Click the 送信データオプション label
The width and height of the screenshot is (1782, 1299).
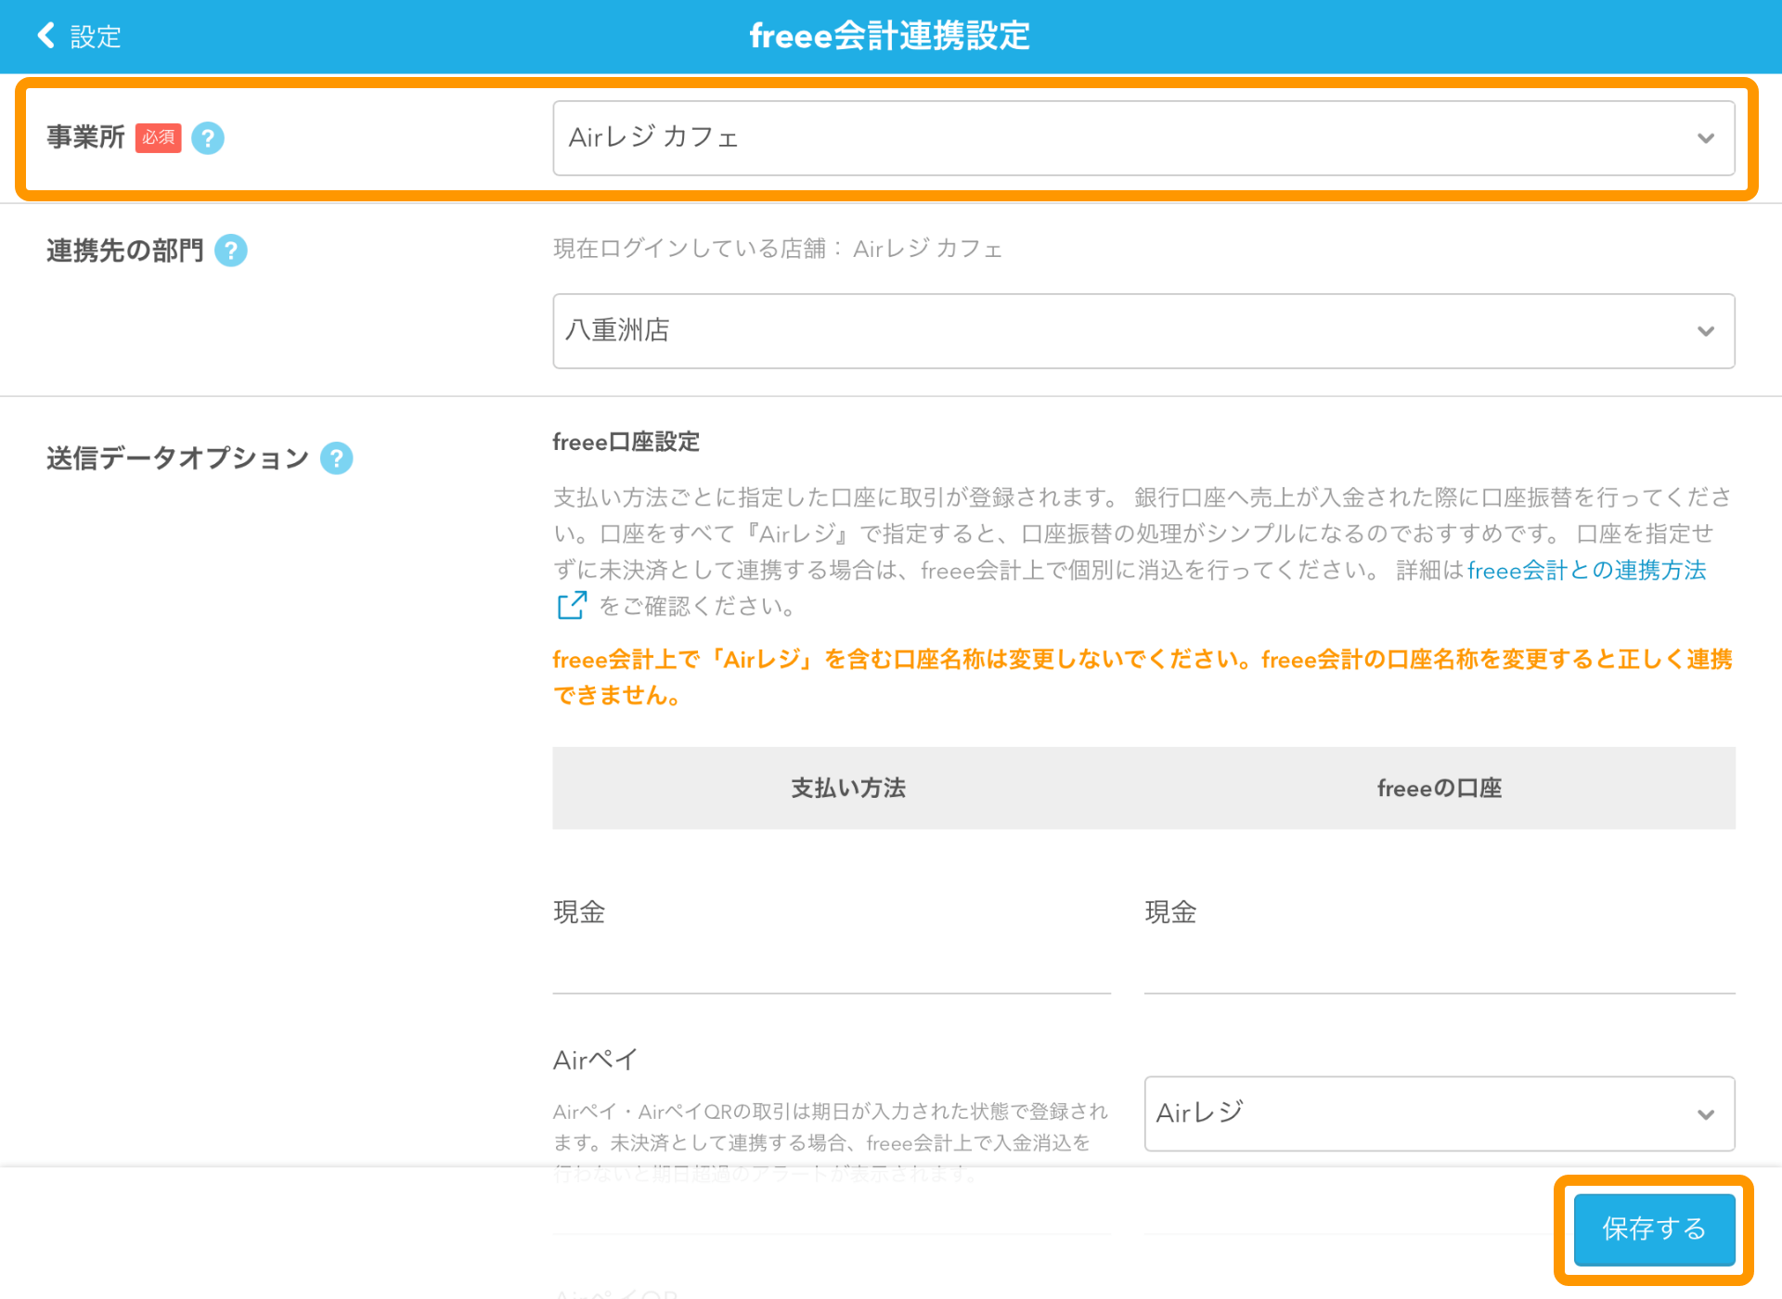tap(177, 458)
